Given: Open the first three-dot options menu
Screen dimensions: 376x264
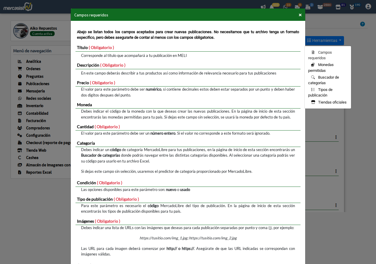Looking at the screenshot, I should (x=336, y=137).
